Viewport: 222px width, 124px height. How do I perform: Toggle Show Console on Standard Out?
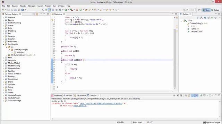tap(193, 95)
